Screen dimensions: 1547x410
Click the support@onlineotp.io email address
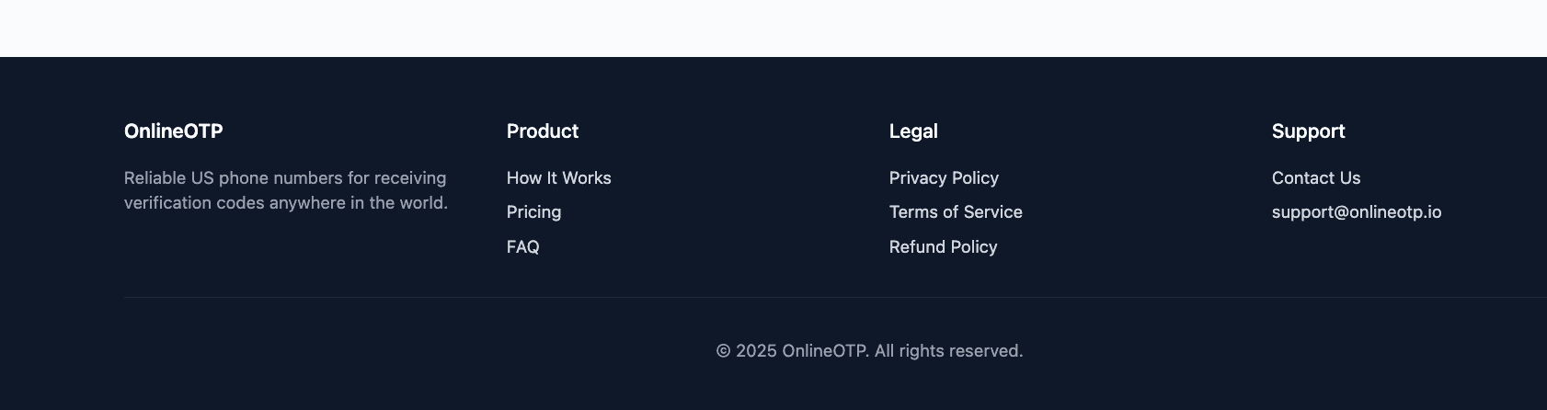click(x=1356, y=212)
